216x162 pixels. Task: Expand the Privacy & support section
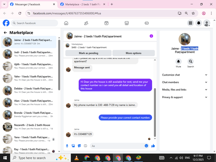point(185,97)
